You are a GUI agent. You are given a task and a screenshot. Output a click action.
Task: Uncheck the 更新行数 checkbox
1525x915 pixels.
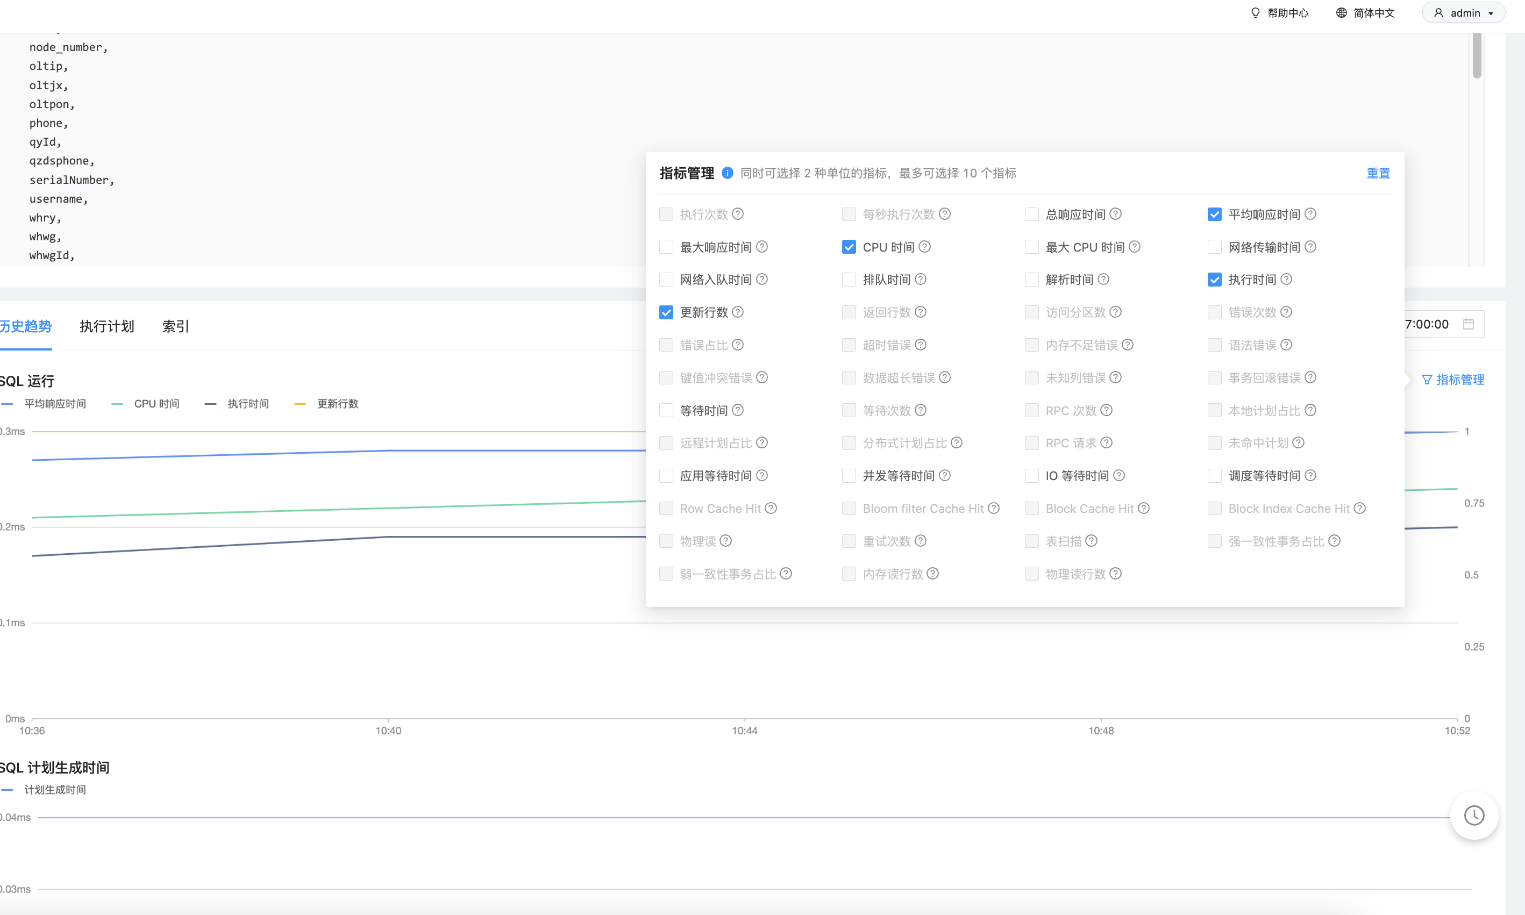(x=666, y=312)
